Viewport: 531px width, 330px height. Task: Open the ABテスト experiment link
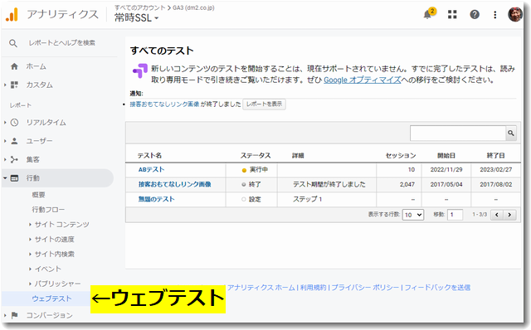click(151, 170)
